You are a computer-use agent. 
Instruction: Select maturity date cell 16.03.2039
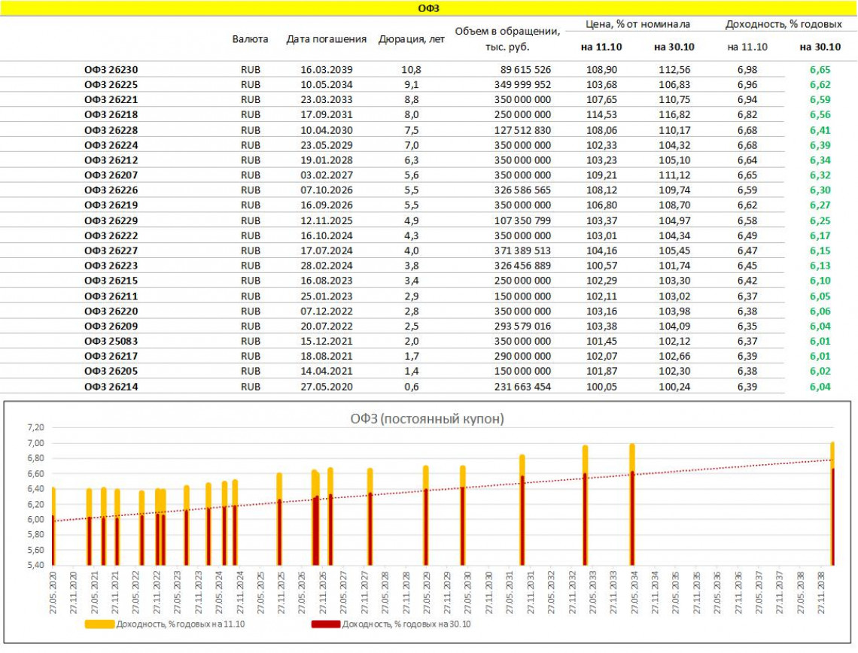click(326, 70)
